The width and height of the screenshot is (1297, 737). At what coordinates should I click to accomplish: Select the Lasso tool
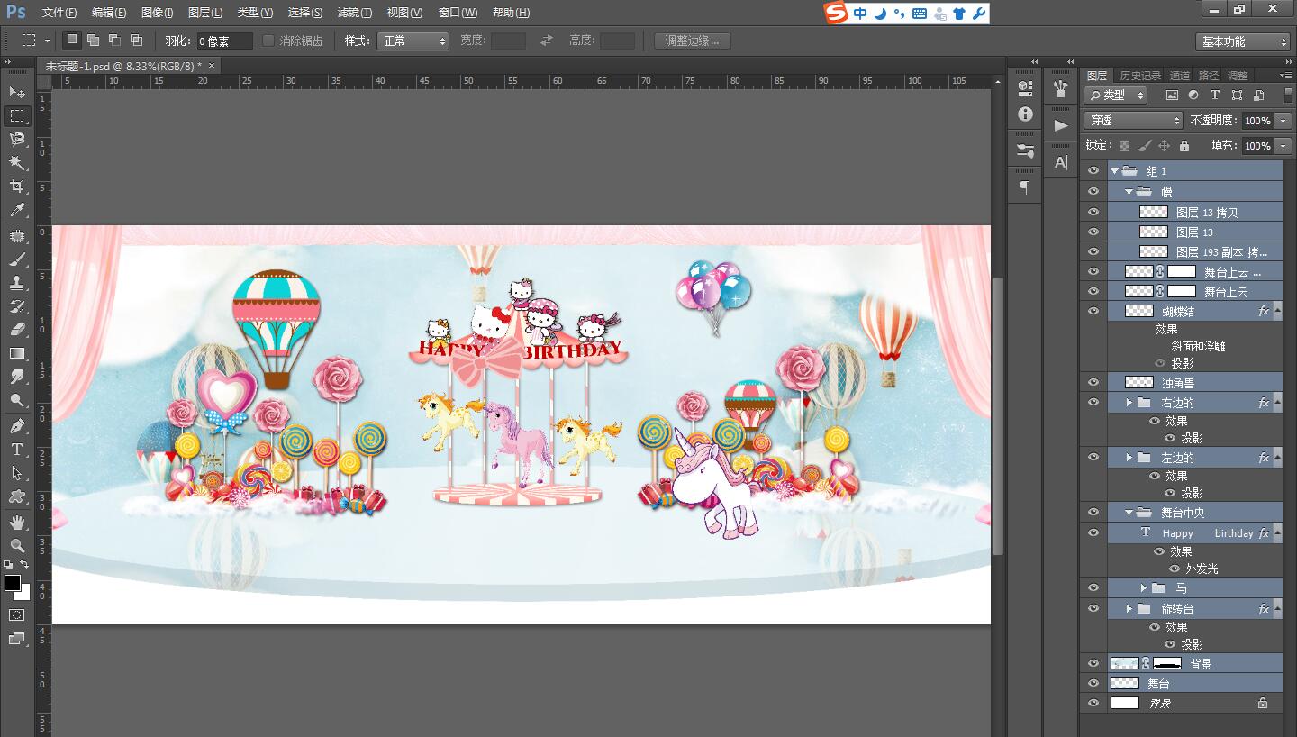point(17,139)
